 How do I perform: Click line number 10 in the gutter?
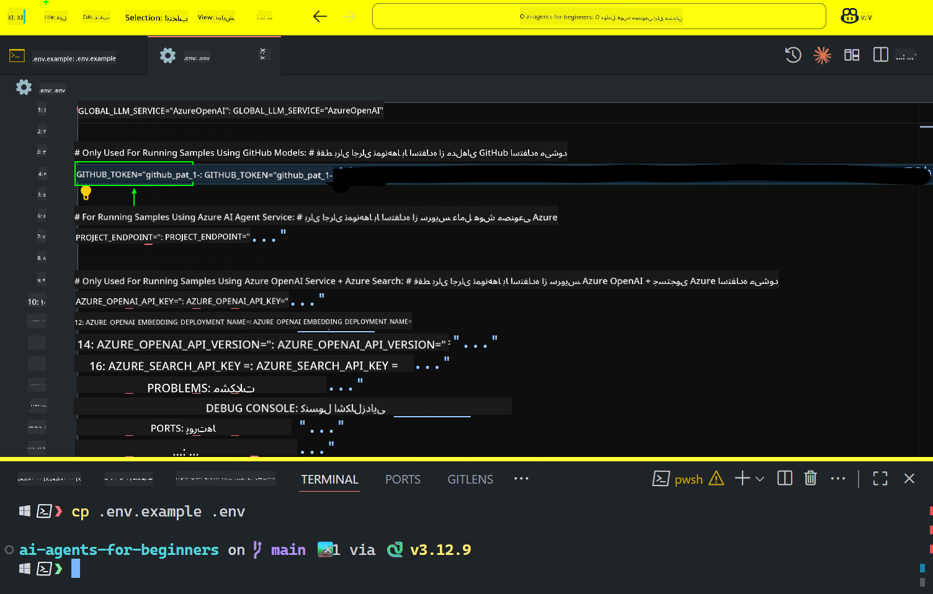[37, 302]
